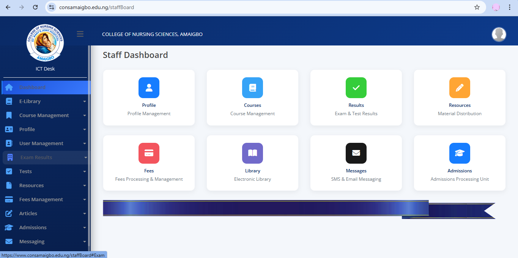Viewport: 518px width, 258px height.
Task: Expand the E-Library sidebar dropdown arrow
Action: [x=85, y=102]
